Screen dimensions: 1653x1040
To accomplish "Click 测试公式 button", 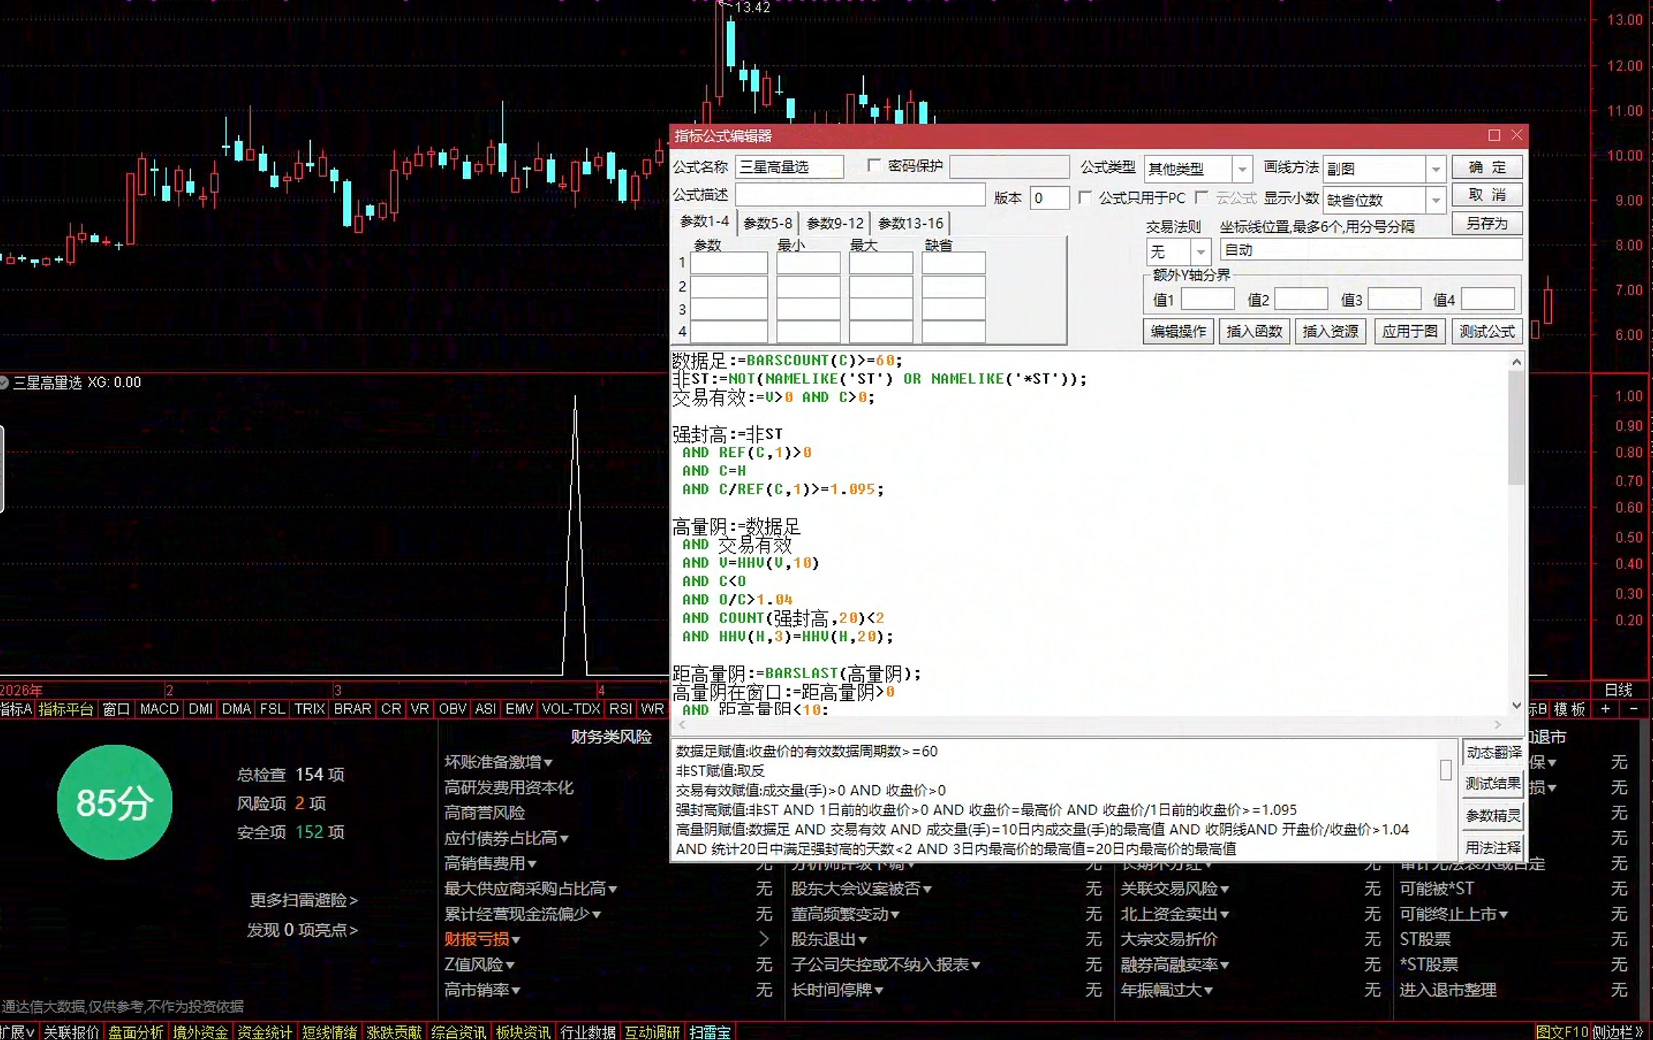I will click(x=1487, y=332).
